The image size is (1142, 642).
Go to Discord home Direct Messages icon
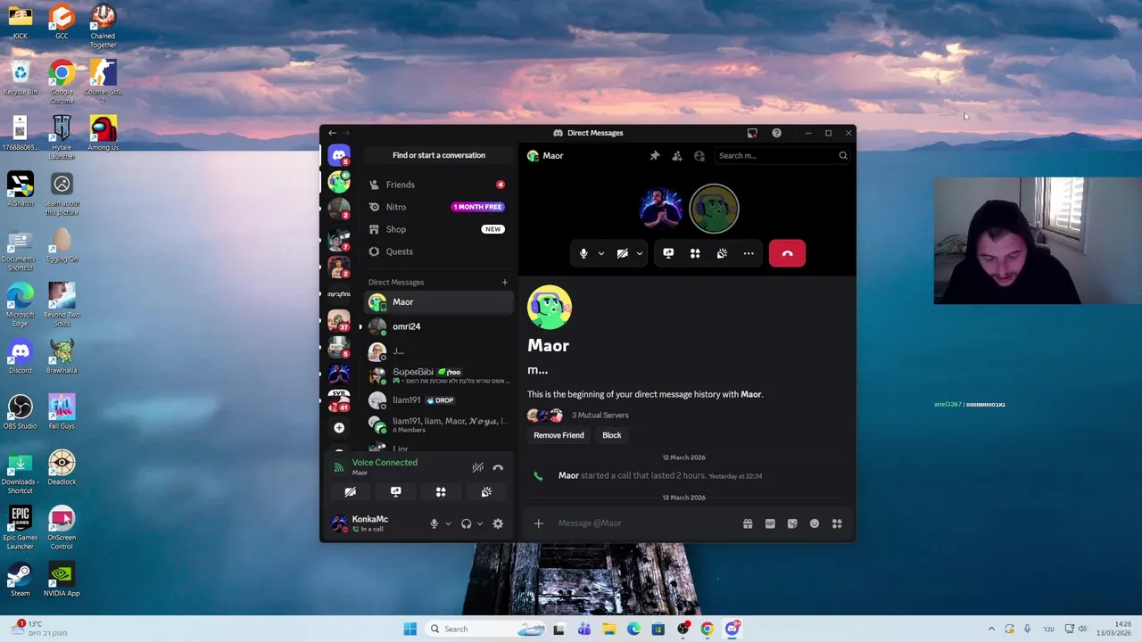coord(339,156)
